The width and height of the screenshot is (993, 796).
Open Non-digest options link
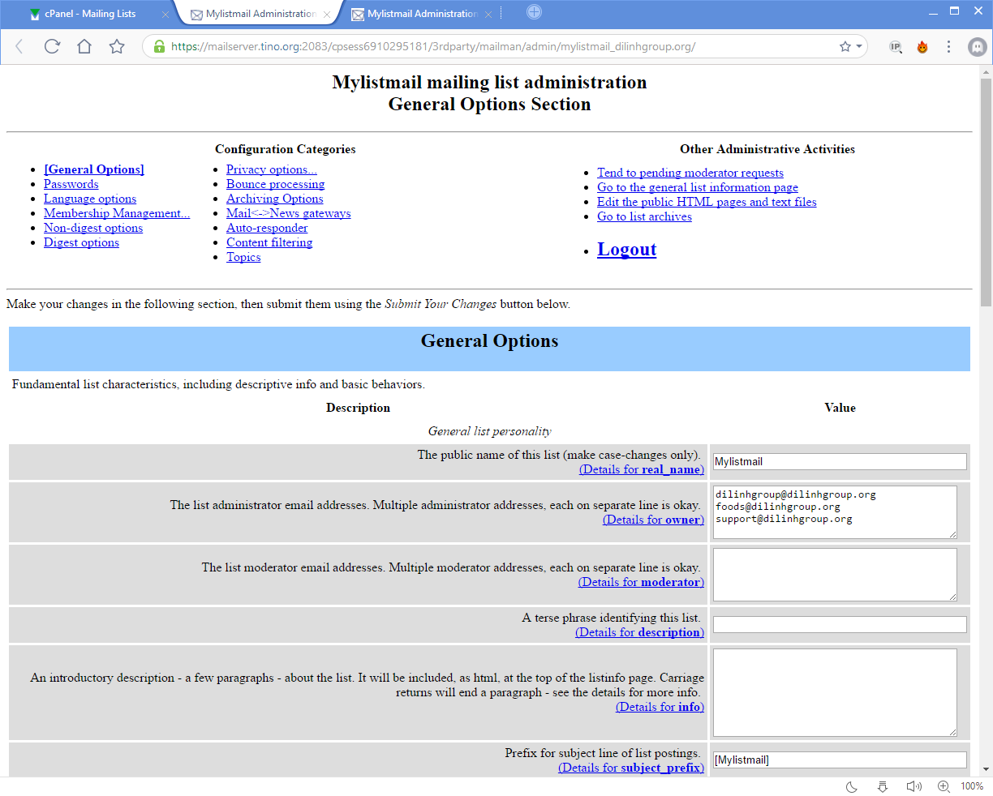93,228
